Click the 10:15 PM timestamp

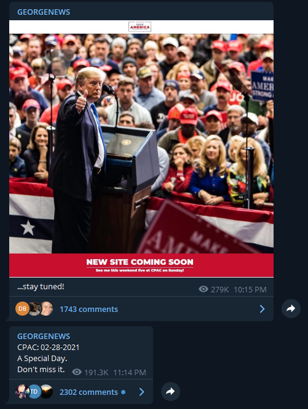250,289
